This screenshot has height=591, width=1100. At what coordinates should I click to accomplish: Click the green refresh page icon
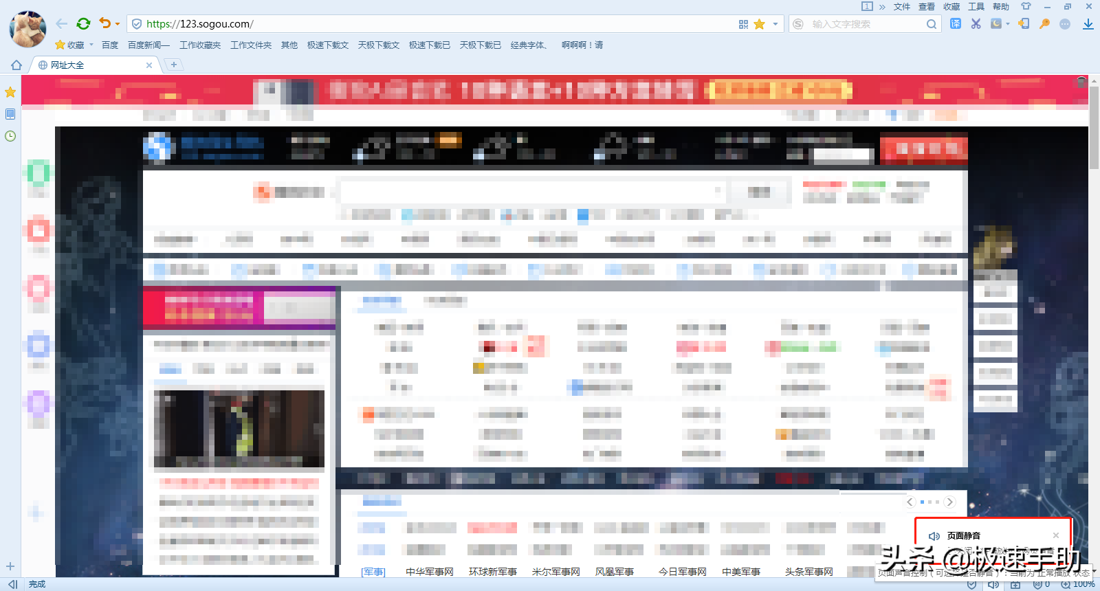83,24
